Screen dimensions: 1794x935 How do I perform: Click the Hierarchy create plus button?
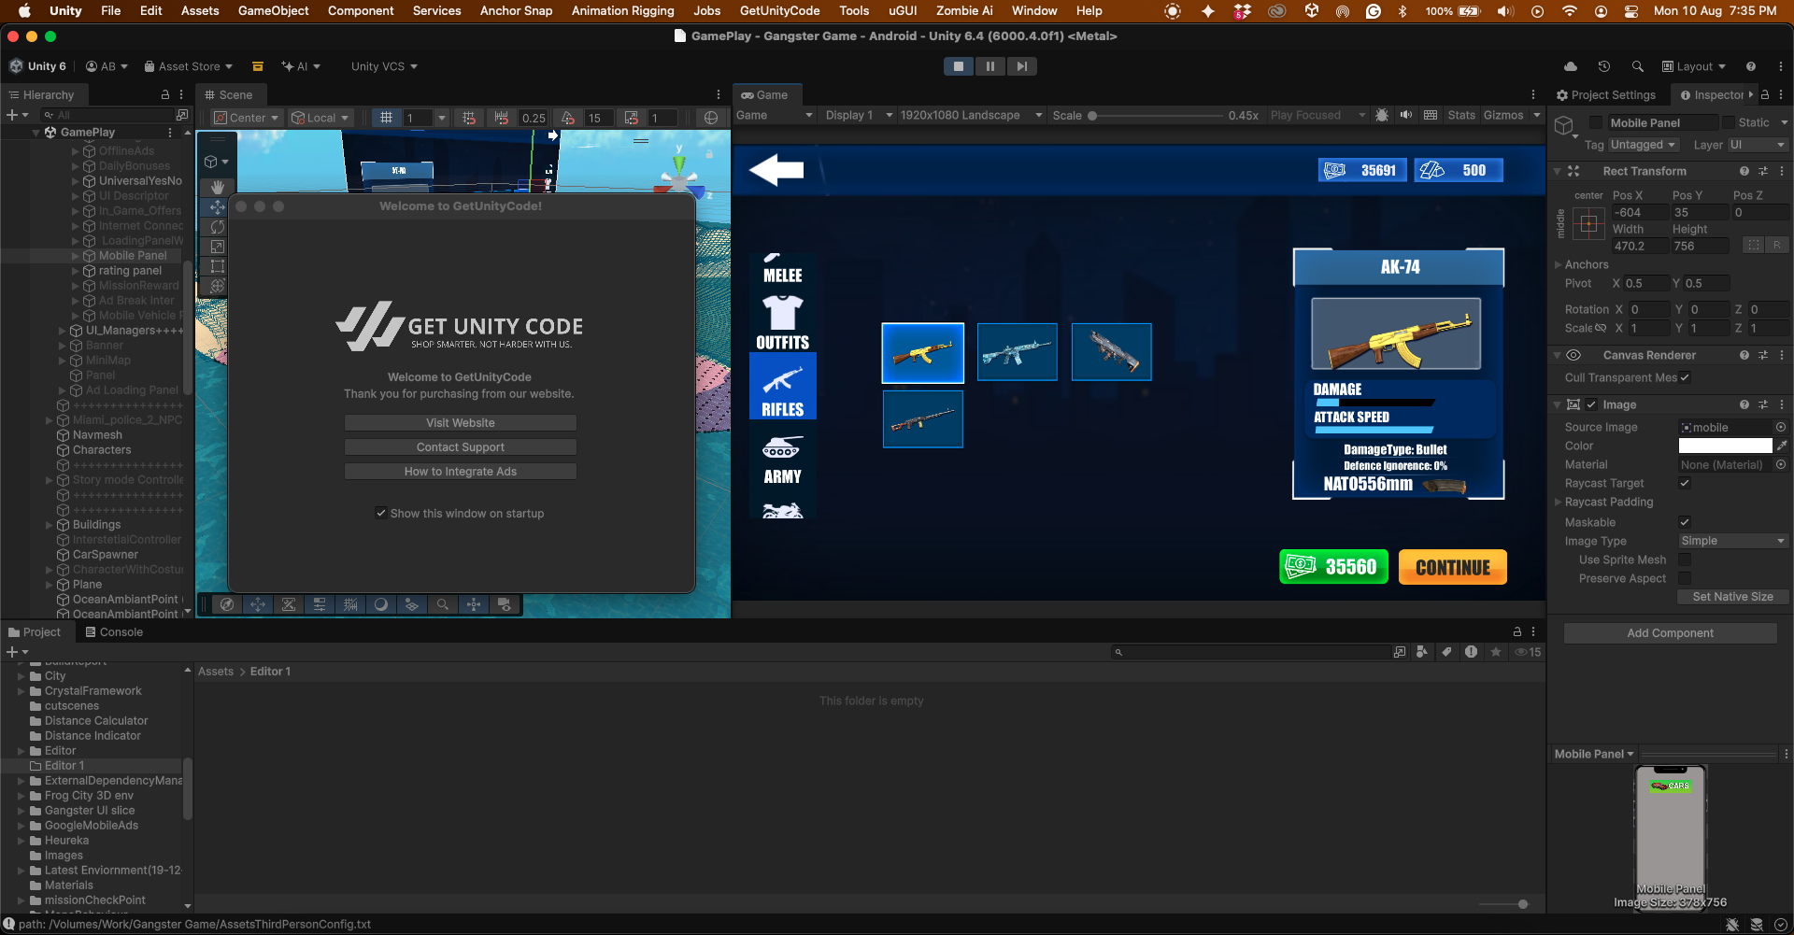pyautogui.click(x=17, y=115)
